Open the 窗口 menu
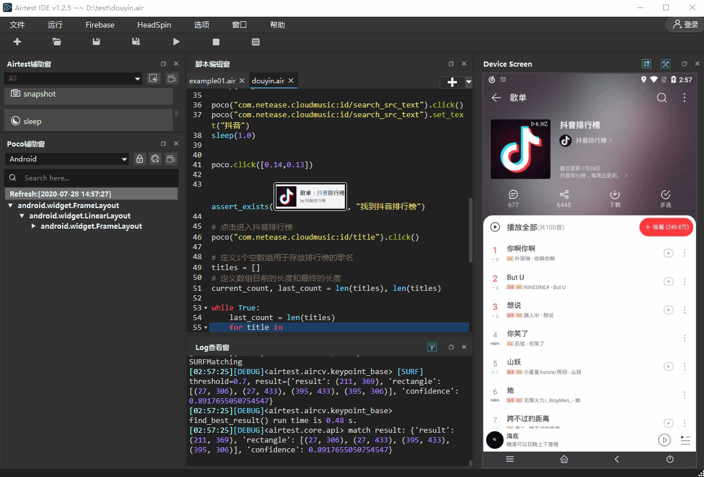704x477 pixels. click(x=240, y=25)
